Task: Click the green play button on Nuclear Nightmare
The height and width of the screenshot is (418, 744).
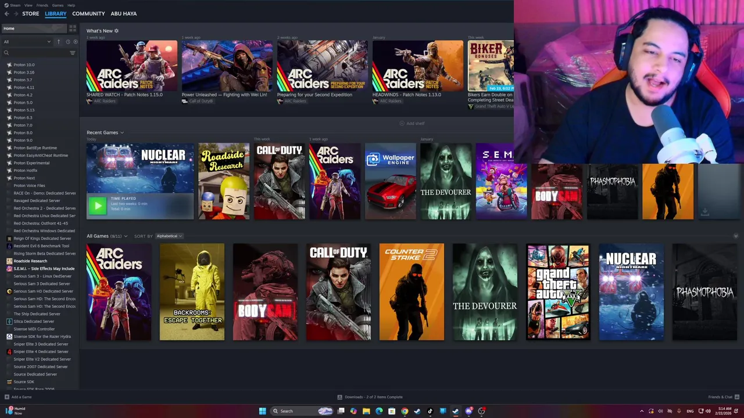Action: [x=97, y=205]
